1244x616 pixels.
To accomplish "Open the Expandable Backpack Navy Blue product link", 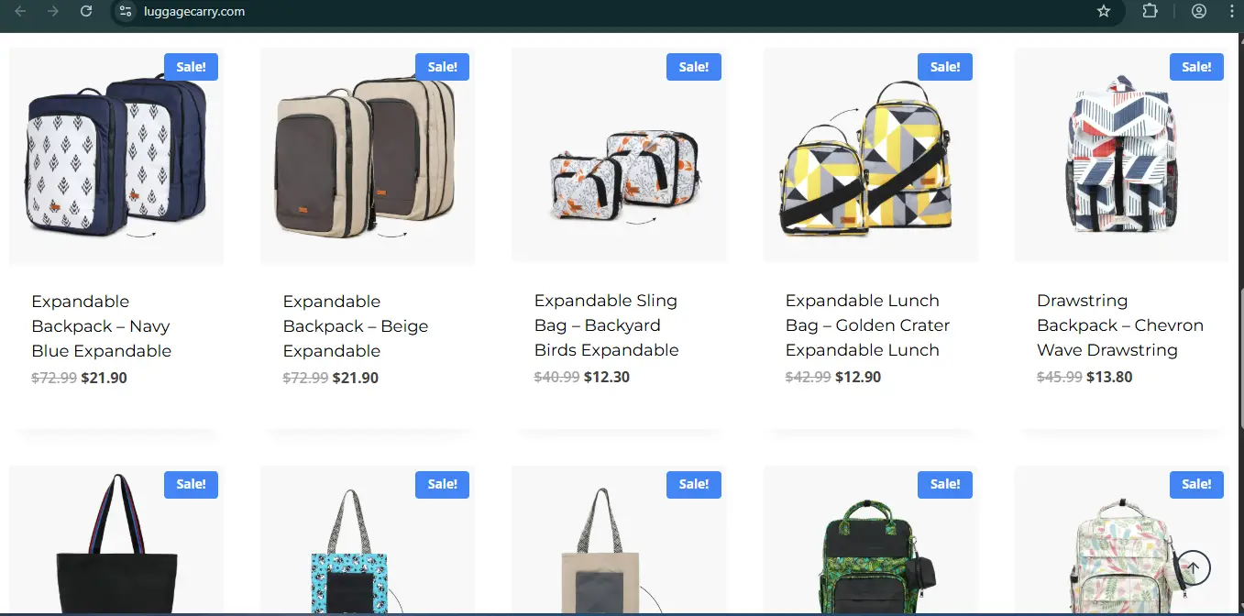I will [x=101, y=326].
